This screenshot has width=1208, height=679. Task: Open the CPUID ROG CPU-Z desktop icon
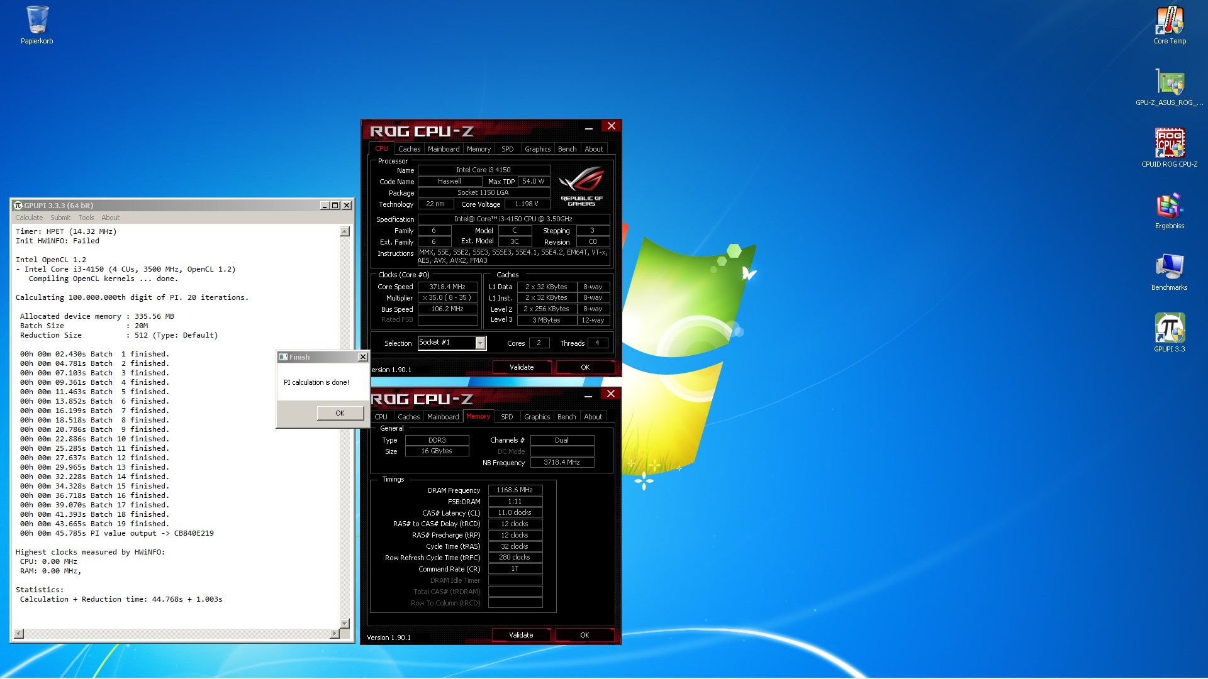coord(1170,148)
